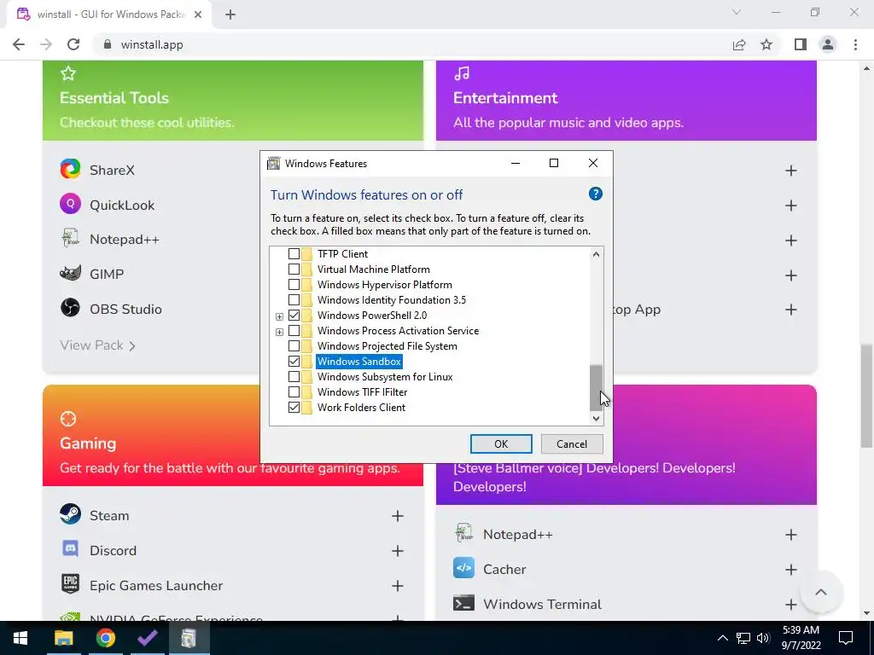Viewport: 874px width, 655px height.
Task: Open the Essential Tools View Pack link
Action: point(97,345)
